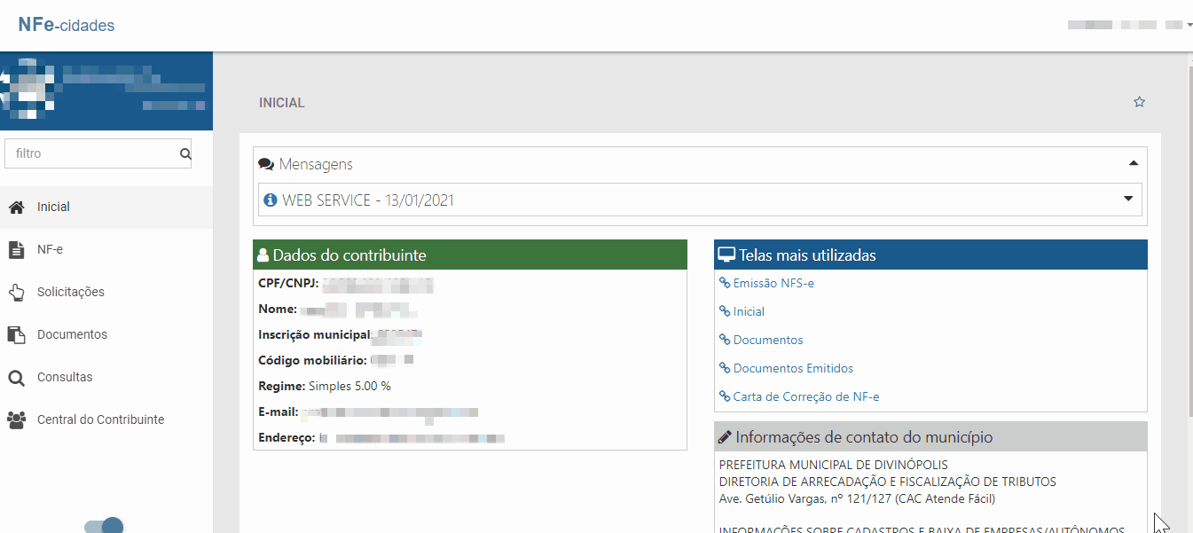Click the page vertical scrollbar
1193x533 pixels.
click(1189, 239)
